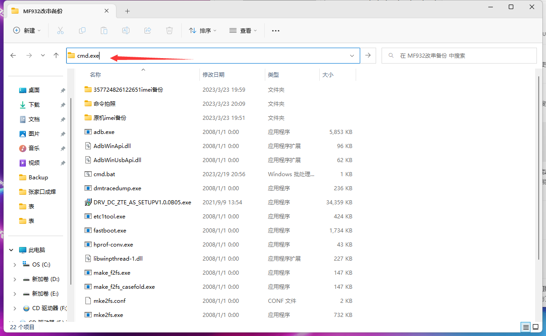Click the address bar go arrow button
The width and height of the screenshot is (546, 336).
click(368, 55)
